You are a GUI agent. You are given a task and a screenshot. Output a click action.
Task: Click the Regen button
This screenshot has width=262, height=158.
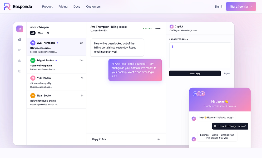click(x=226, y=73)
